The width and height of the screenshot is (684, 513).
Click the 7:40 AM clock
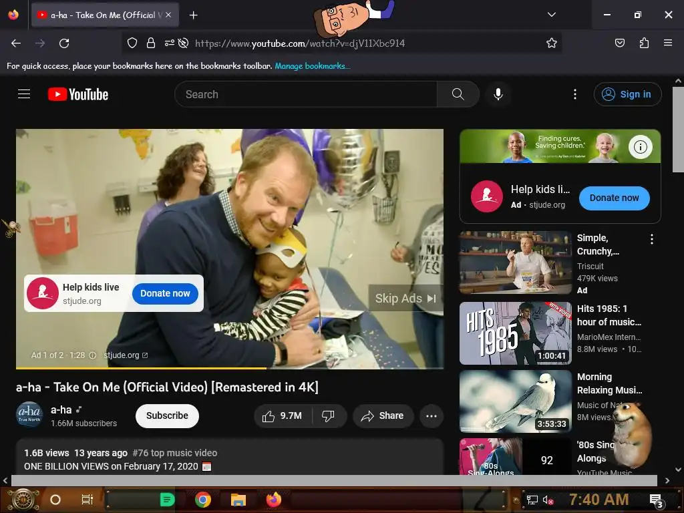pos(599,499)
